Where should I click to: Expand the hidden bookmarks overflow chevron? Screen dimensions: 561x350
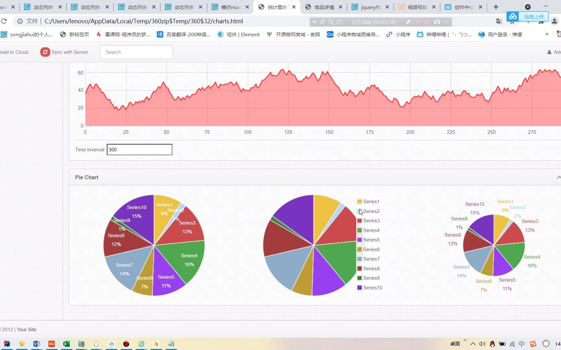pyautogui.click(x=547, y=34)
